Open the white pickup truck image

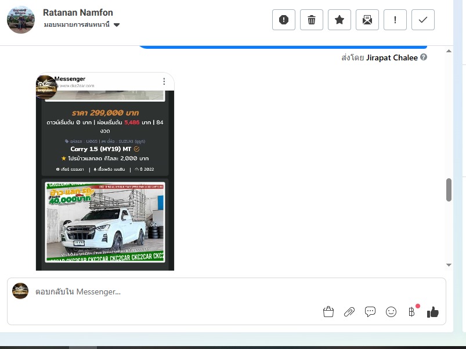105,222
